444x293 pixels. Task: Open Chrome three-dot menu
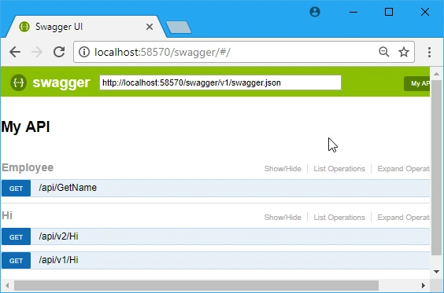click(429, 53)
